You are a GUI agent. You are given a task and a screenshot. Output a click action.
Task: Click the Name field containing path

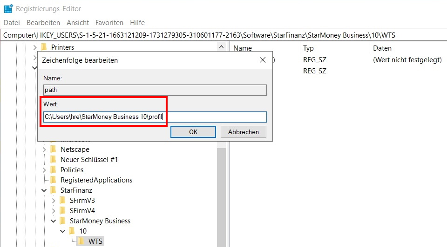(155, 90)
